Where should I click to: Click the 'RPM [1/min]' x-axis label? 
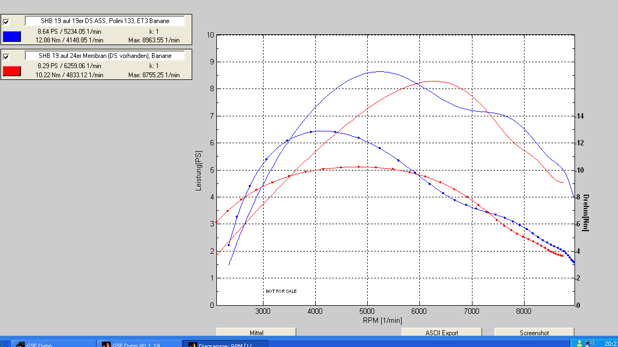coord(382,320)
